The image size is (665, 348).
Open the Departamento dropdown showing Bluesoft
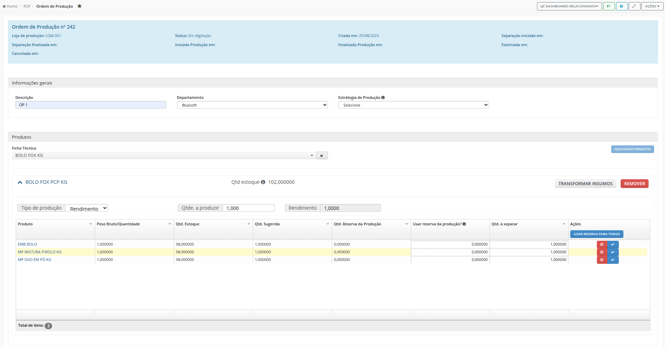[x=252, y=105]
